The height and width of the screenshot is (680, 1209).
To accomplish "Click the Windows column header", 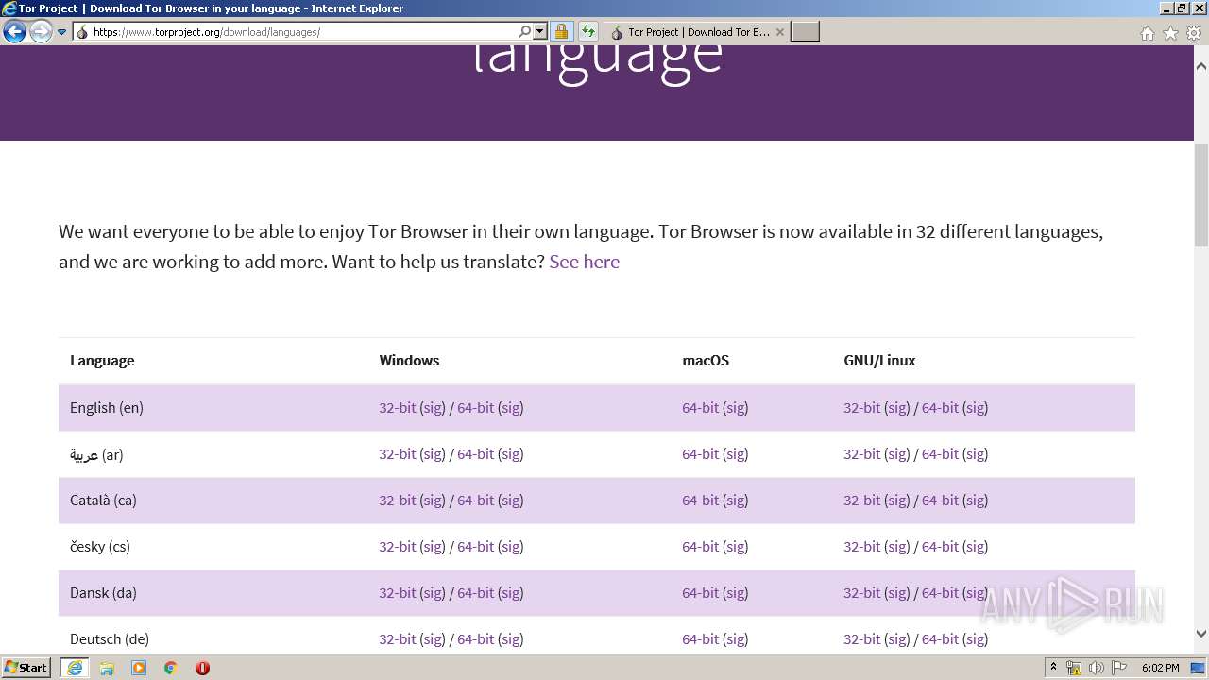I will [409, 361].
